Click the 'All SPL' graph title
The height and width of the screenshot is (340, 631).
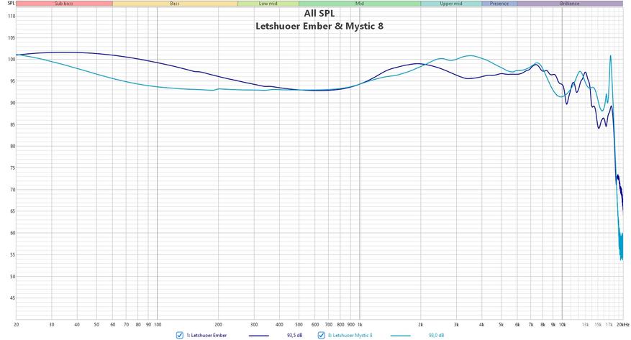[x=319, y=13]
